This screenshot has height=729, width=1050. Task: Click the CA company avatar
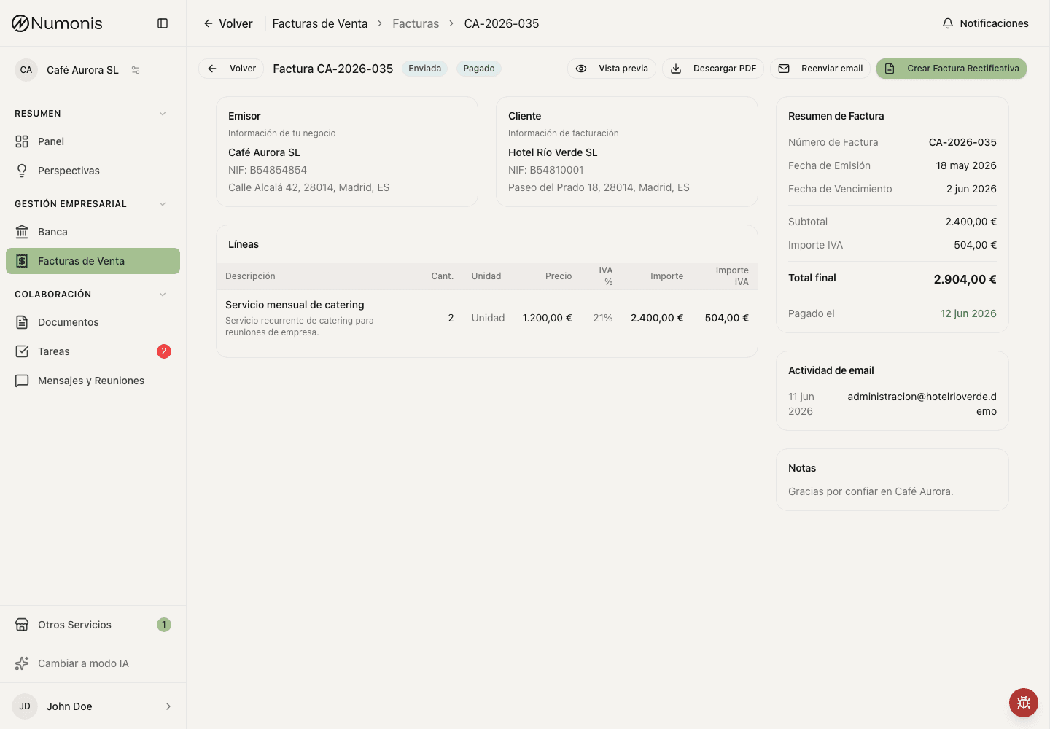pyautogui.click(x=26, y=70)
